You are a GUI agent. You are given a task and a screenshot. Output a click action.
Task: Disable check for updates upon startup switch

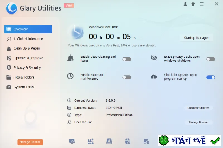pyautogui.click(x=211, y=77)
